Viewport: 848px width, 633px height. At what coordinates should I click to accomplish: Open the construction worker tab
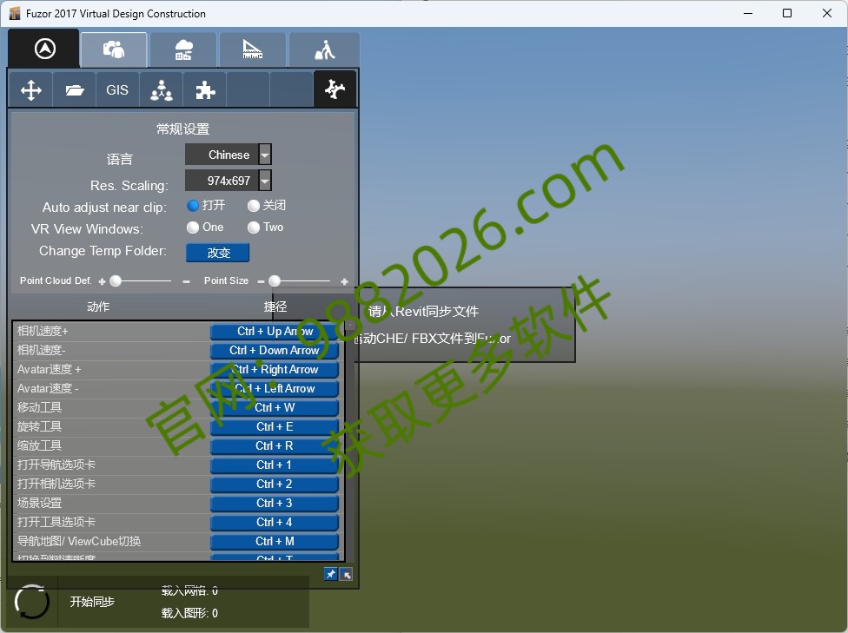pos(324,49)
